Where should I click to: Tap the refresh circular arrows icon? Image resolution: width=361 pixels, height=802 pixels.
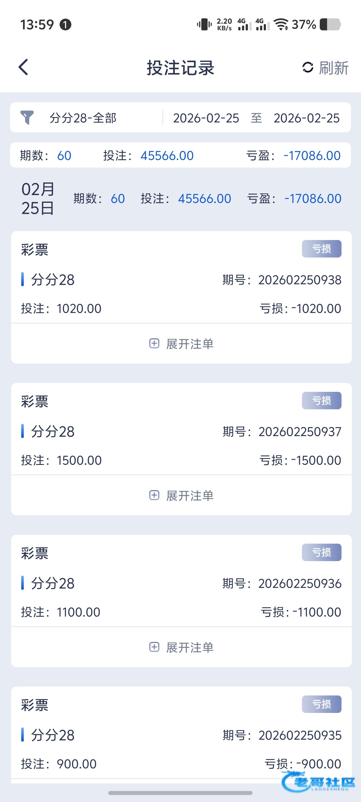click(307, 67)
